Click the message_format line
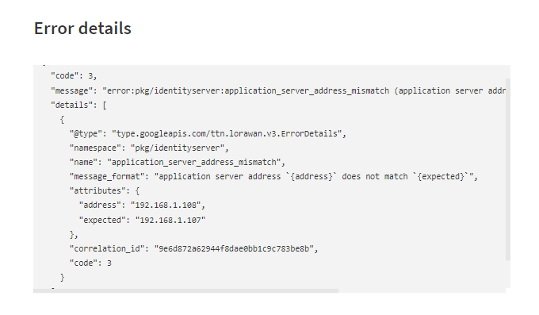 click(273, 177)
